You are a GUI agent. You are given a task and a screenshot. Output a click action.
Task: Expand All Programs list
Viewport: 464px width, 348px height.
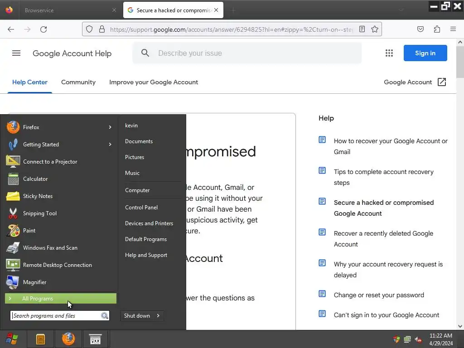tap(61, 298)
